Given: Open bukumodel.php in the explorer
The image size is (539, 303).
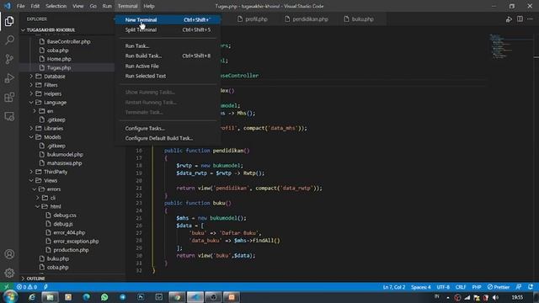Looking at the screenshot, I should 65,155.
